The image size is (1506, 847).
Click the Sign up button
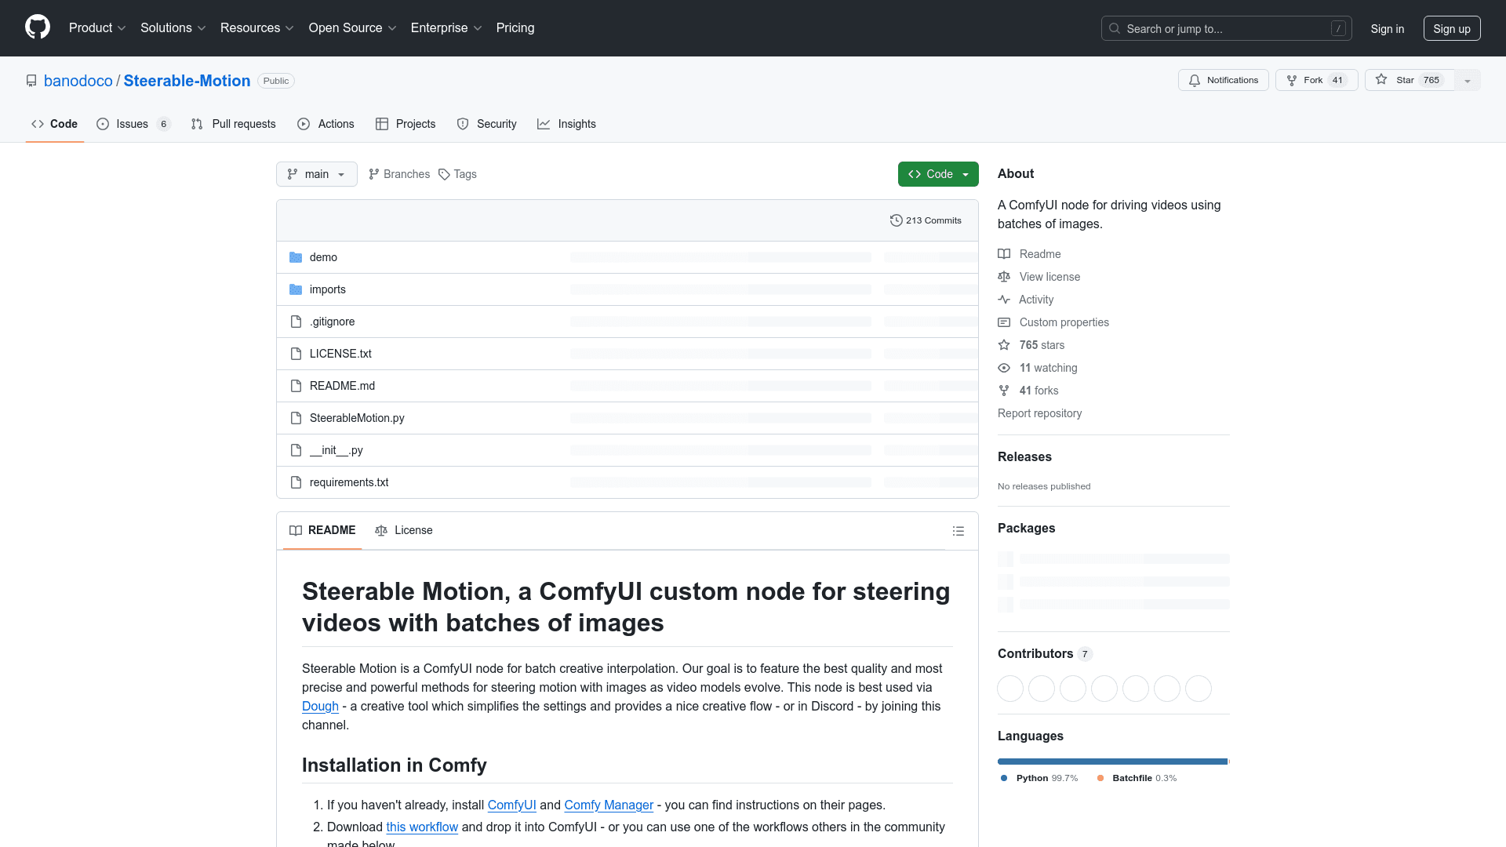point(1451,28)
